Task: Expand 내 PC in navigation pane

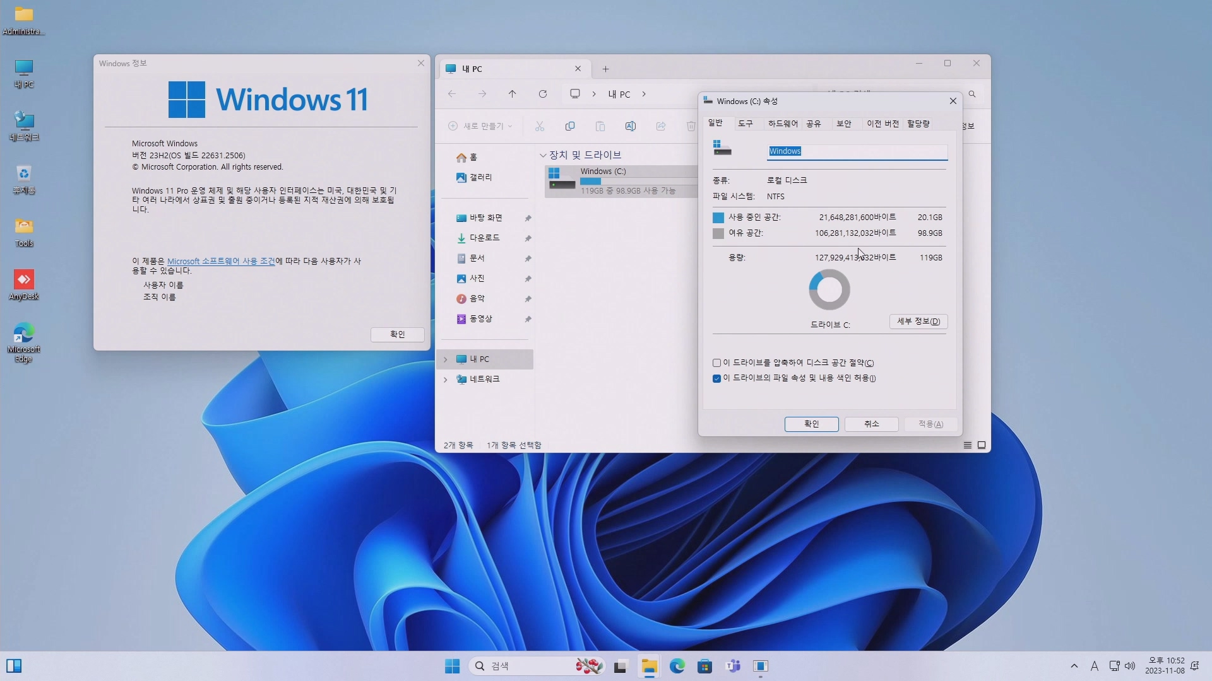Action: [445, 359]
